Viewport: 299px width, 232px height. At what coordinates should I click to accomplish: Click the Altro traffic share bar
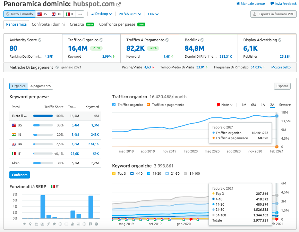click(43, 163)
